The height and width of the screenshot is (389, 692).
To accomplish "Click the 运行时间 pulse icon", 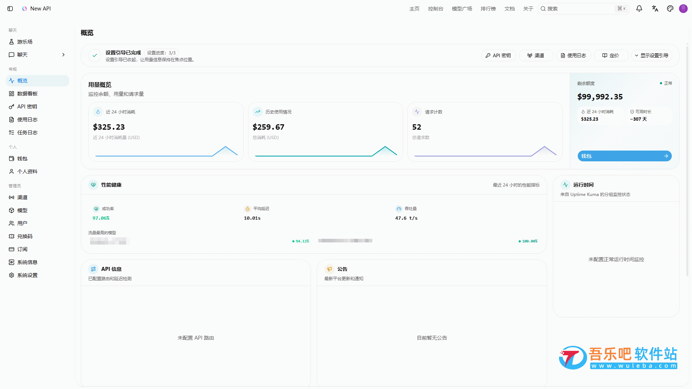I will tap(565, 185).
